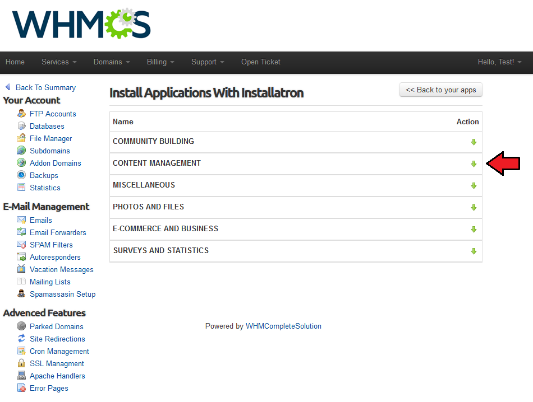This screenshot has height=402, width=533.
Task: Expand Community Building with green arrow
Action: point(474,142)
